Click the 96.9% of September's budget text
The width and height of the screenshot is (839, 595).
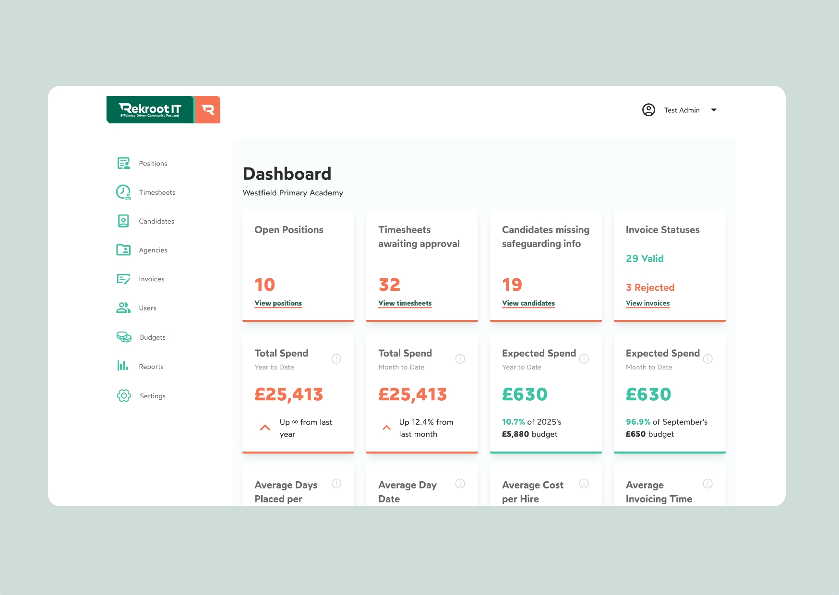[667, 428]
